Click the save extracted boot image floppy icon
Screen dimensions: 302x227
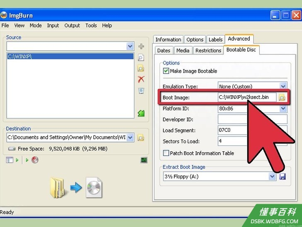pyautogui.click(x=283, y=176)
